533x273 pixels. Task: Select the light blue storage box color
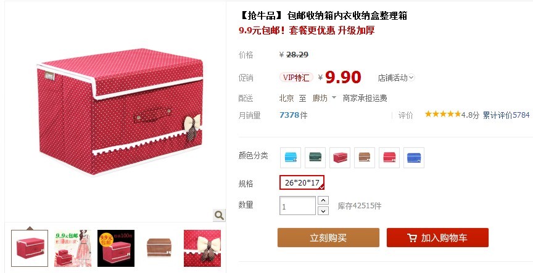tap(291, 158)
